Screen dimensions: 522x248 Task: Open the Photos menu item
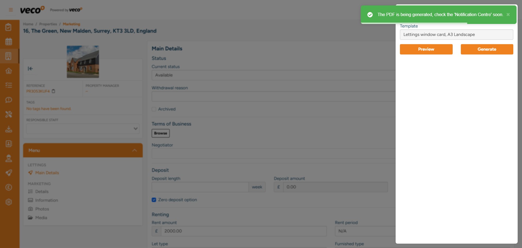pyautogui.click(x=42, y=209)
